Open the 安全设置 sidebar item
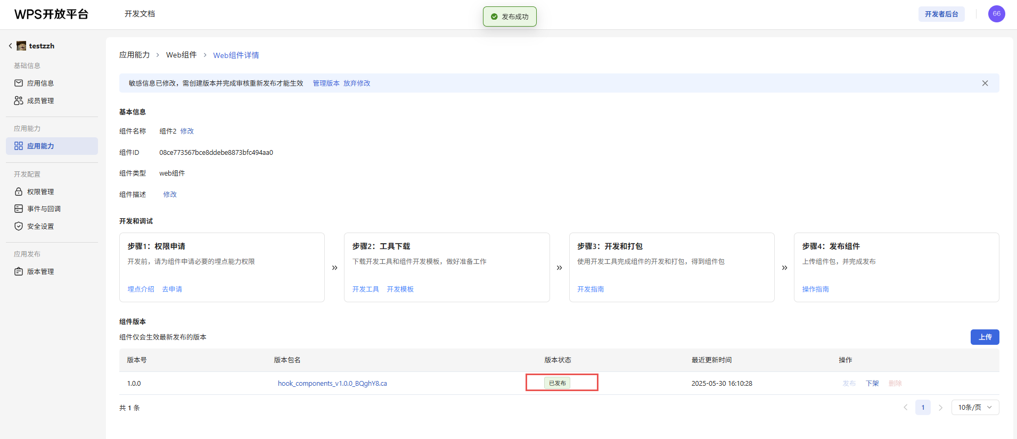 coord(52,226)
